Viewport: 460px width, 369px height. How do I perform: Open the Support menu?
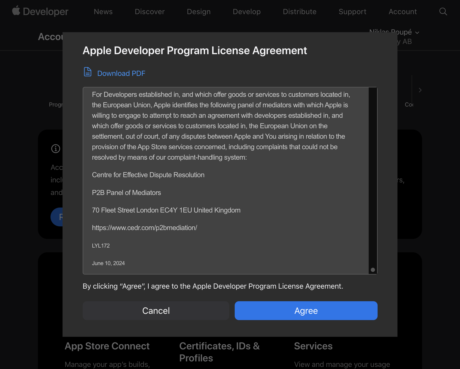pos(352,12)
